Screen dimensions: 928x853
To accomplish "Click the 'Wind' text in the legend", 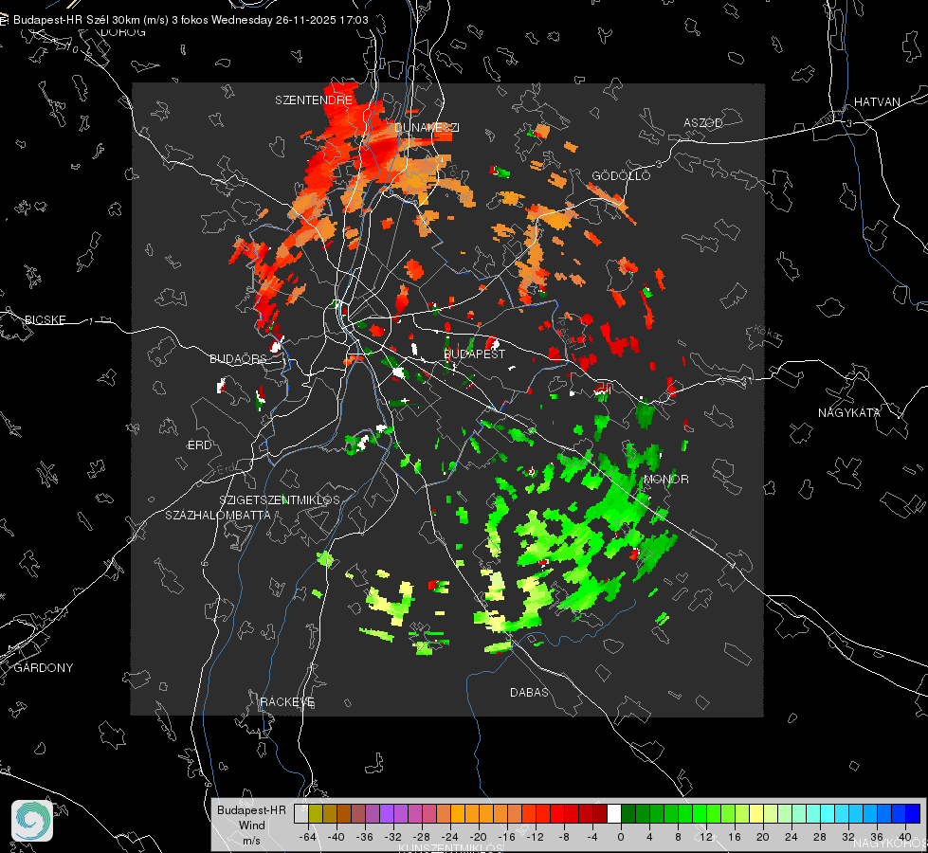I will click(251, 826).
